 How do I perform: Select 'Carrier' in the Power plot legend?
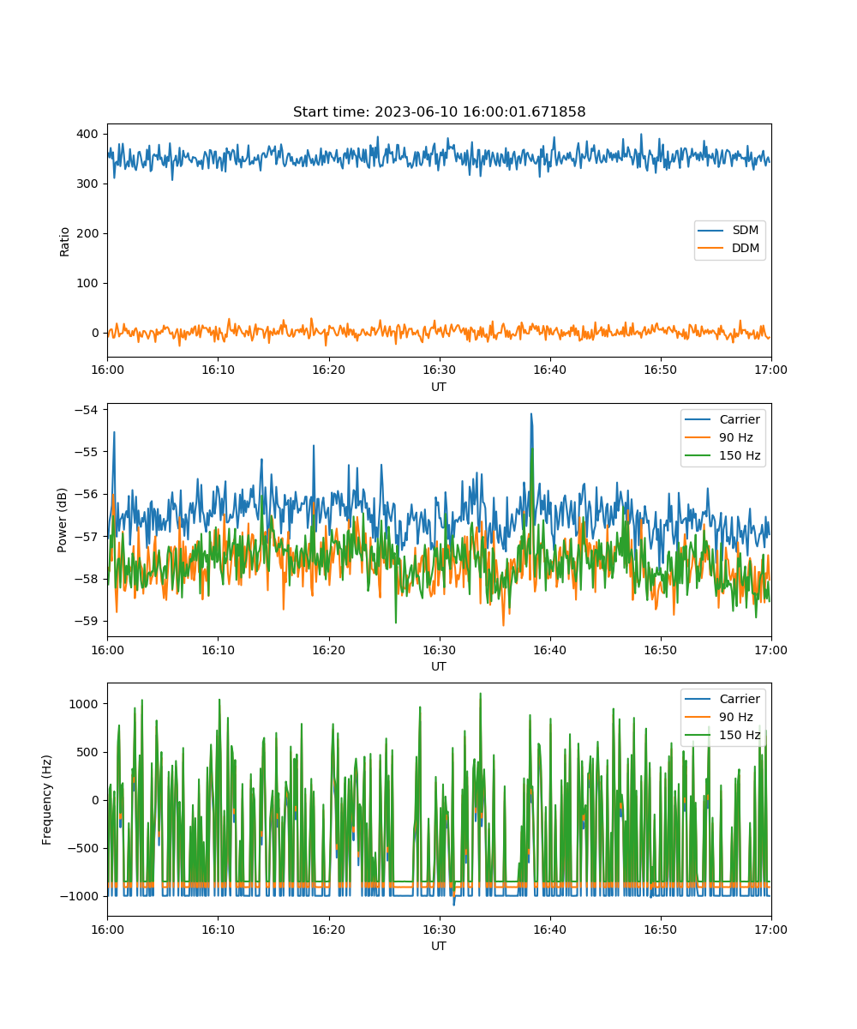722,419
